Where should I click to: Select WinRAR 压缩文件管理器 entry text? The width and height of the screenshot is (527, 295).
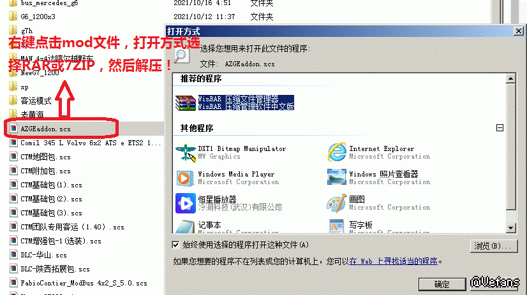tap(246, 103)
